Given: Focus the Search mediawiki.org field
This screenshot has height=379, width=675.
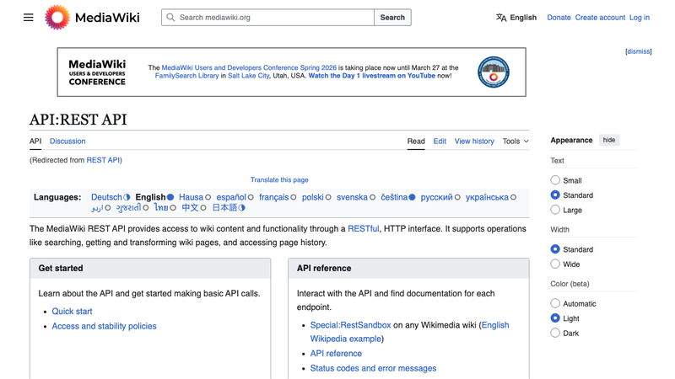Looking at the screenshot, I should coord(267,18).
